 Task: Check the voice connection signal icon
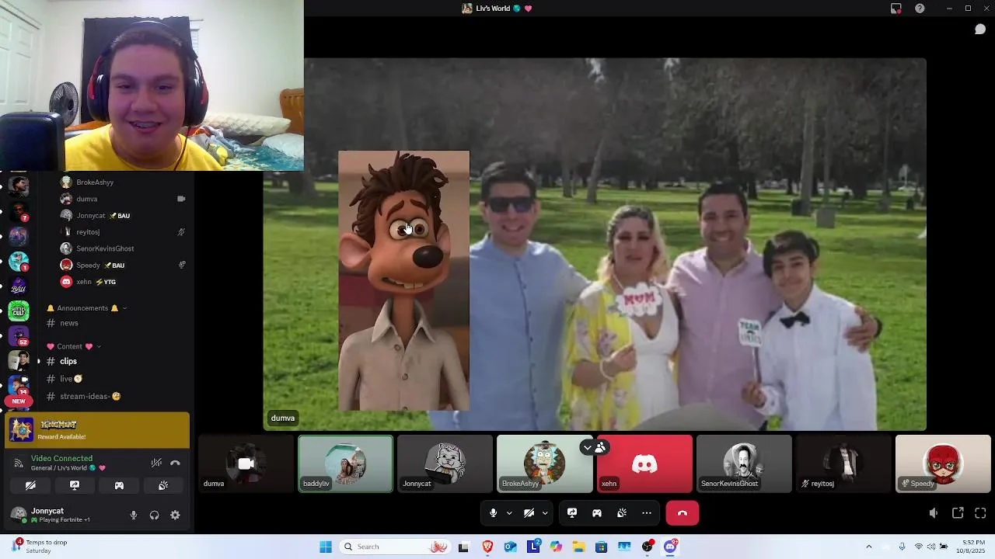[x=19, y=463]
